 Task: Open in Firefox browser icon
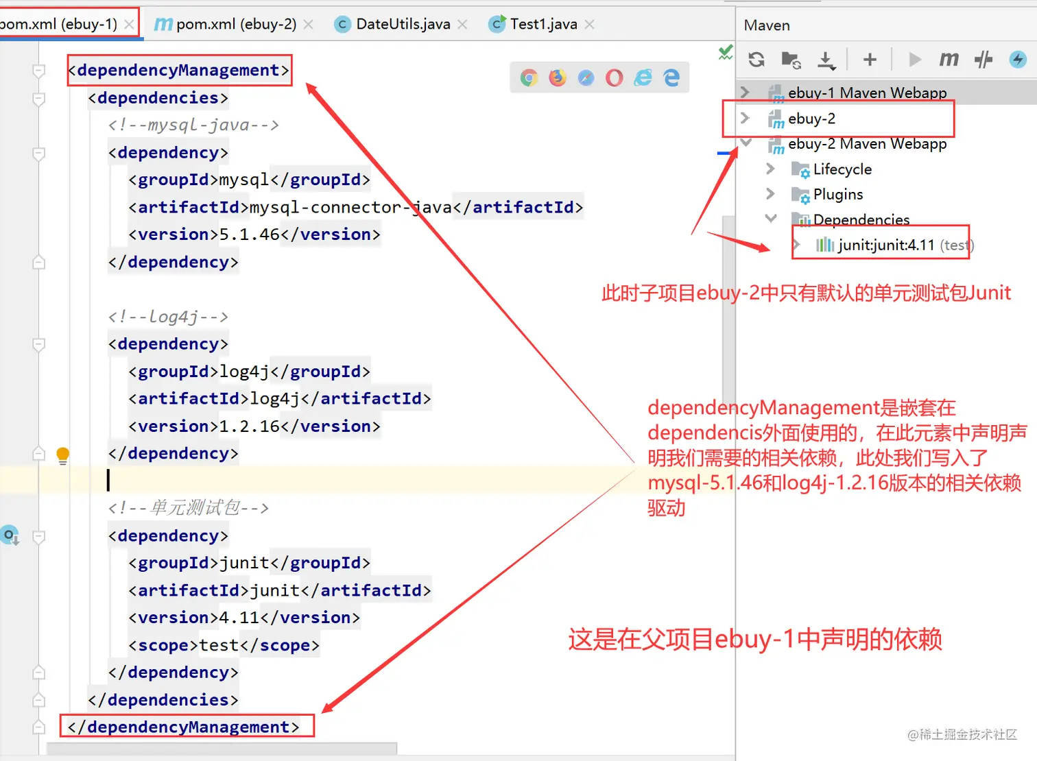[x=558, y=77]
